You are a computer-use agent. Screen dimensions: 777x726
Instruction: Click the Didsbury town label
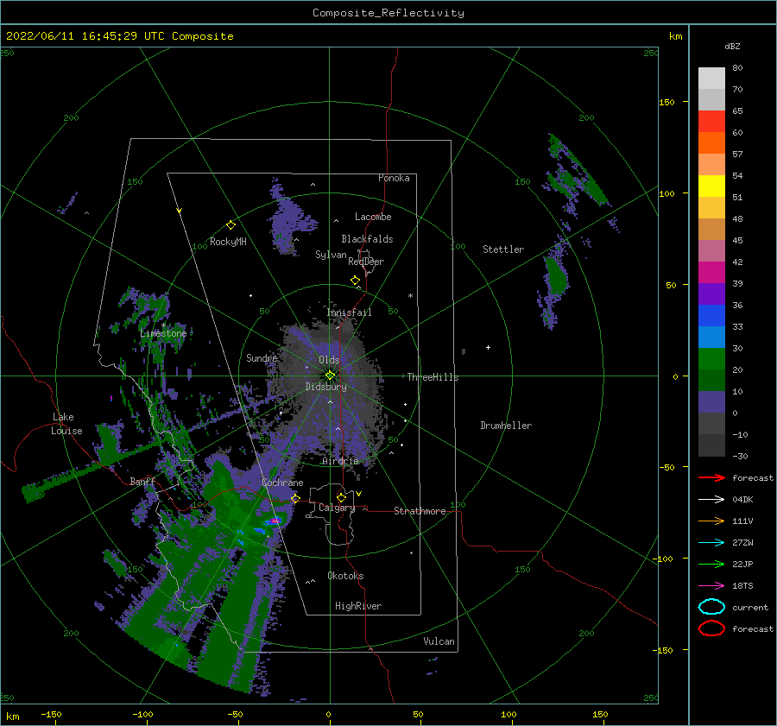[325, 387]
